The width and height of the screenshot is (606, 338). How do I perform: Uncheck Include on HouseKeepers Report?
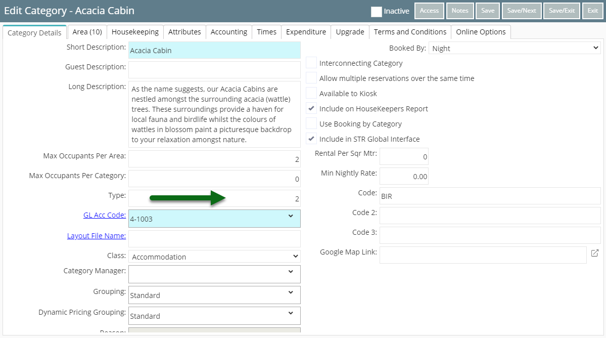(x=311, y=108)
